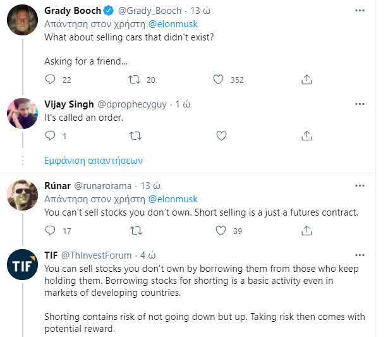Image resolution: width=388 pixels, height=337 pixels.
Task: Open more options on Grady Booch's tweet
Action: (359, 11)
